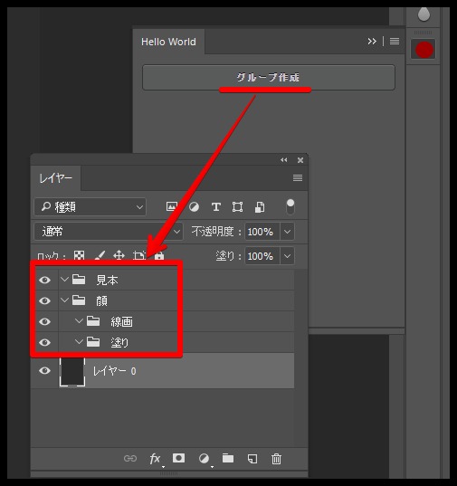Add a layer style with fx
Screen dimensions: 457x486
[x=155, y=459]
